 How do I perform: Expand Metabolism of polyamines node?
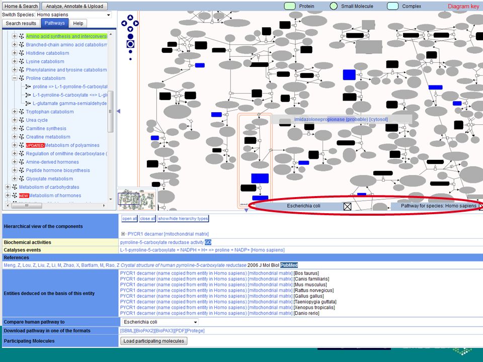pyautogui.click(x=15, y=145)
